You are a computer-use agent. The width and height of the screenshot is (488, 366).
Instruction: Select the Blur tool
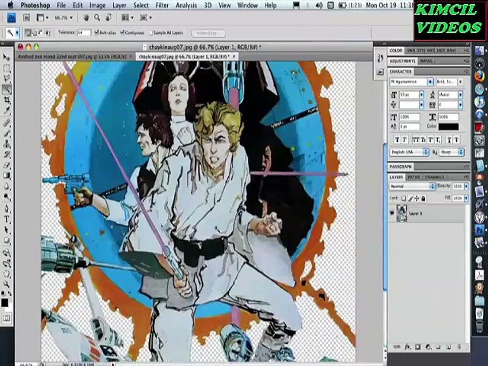tap(6, 187)
